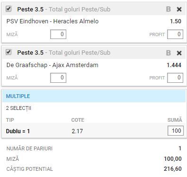Screen dimensions: 187x177
Task: Open the De Graafschap - Ajax Amsterdam match
Action: pyautogui.click(x=53, y=65)
